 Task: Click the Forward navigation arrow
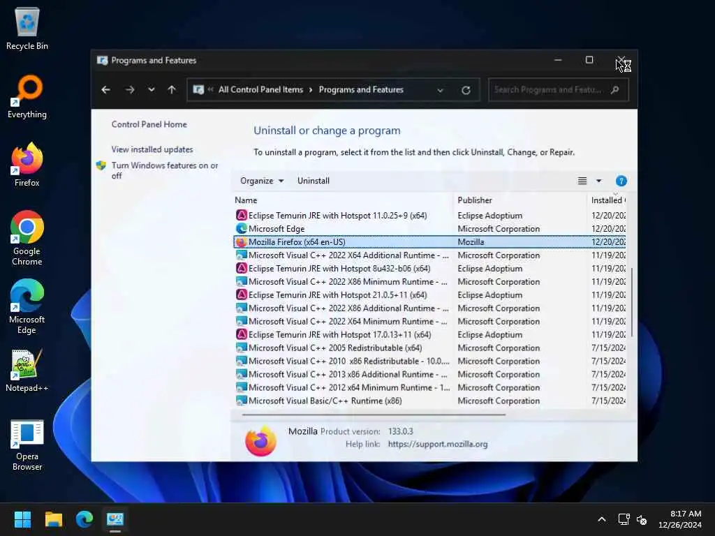[130, 90]
